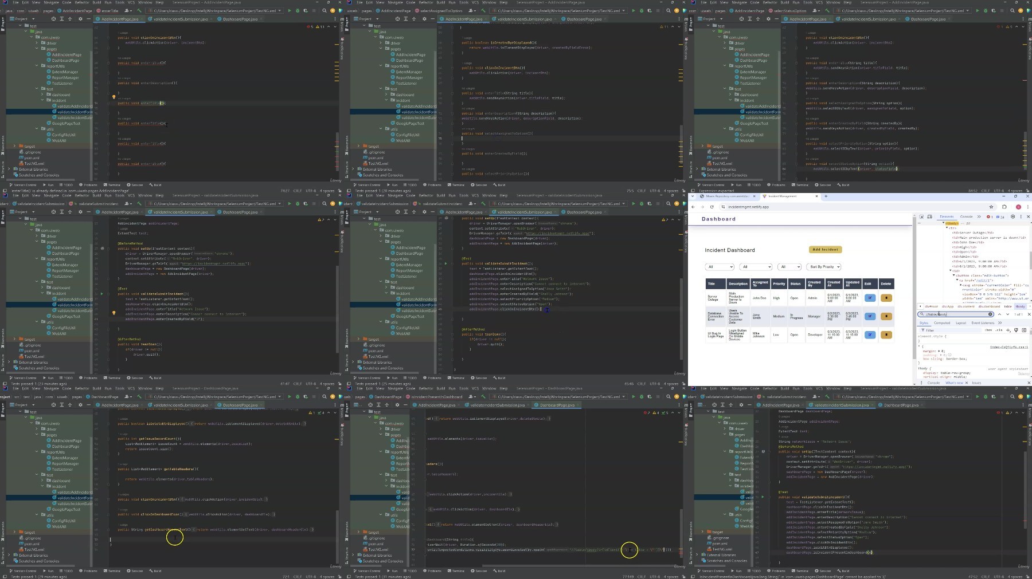The height and width of the screenshot is (579, 1032).
Task: Open DevTools three-dot customize menu
Action: click(1021, 216)
